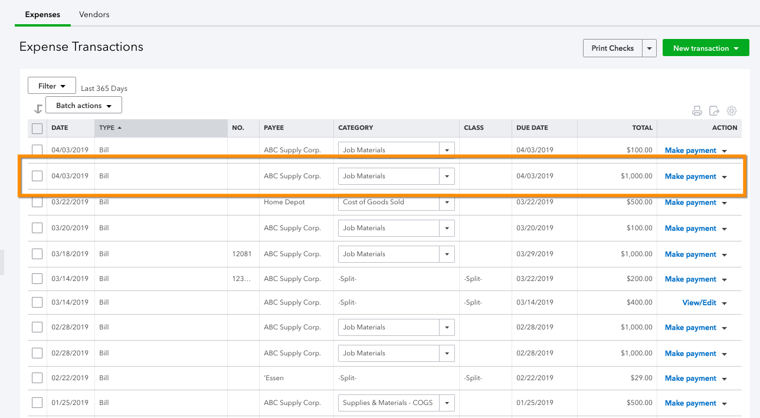Click the Job Materials field for bill no. 12081
760x418 pixels.
pyautogui.click(x=389, y=254)
